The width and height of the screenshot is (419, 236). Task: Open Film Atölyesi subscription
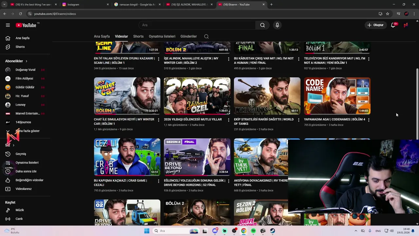tap(25, 79)
